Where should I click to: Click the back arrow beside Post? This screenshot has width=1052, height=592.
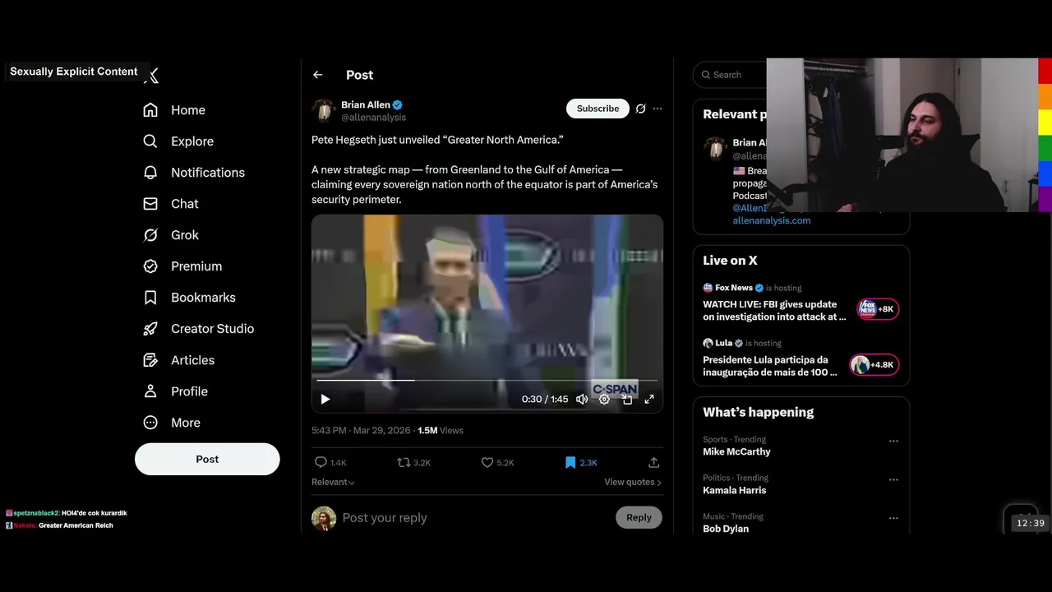pos(318,75)
